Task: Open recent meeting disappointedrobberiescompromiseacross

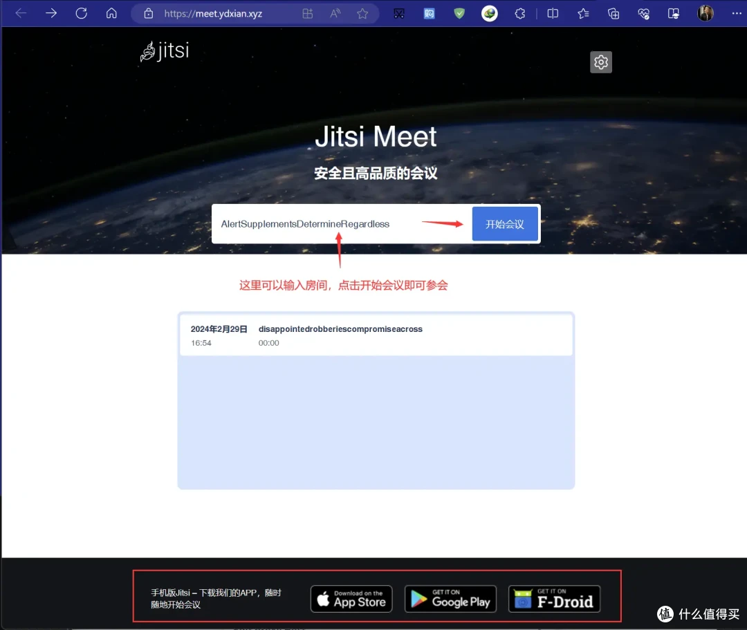Action: pos(376,335)
